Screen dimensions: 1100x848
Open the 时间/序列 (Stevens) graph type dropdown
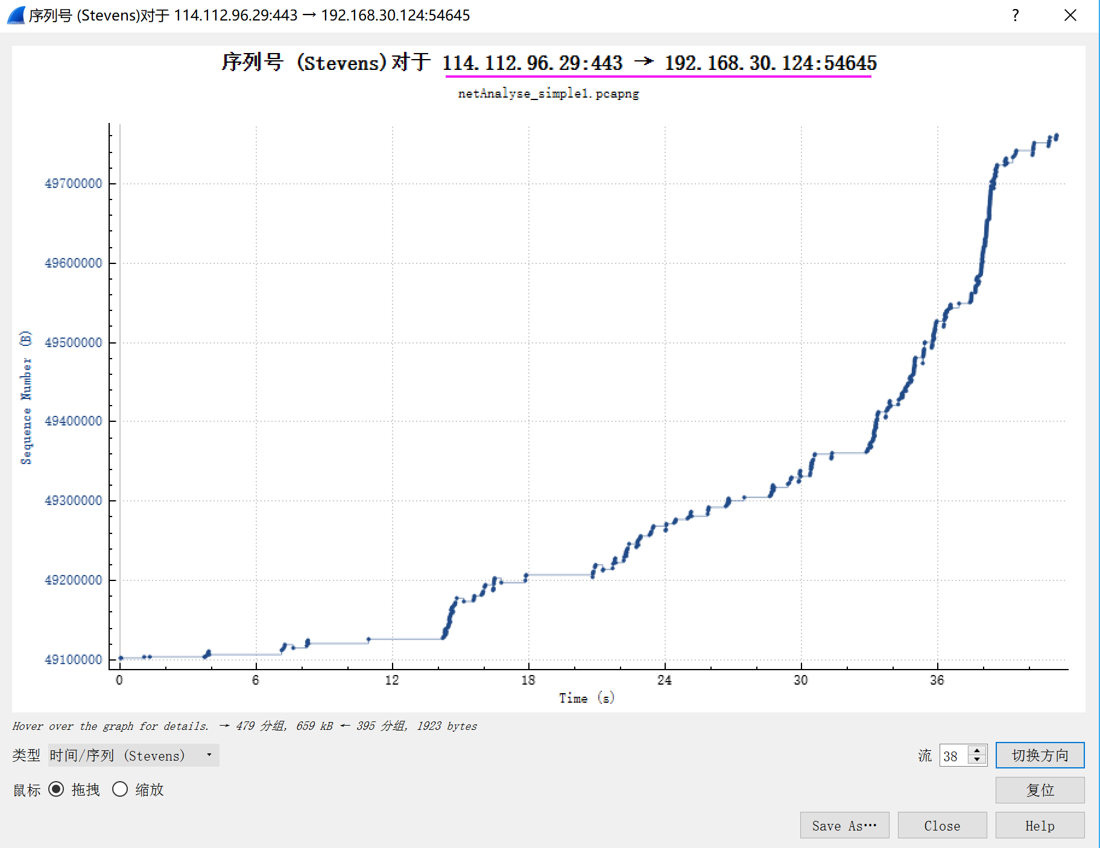pyautogui.click(x=133, y=755)
